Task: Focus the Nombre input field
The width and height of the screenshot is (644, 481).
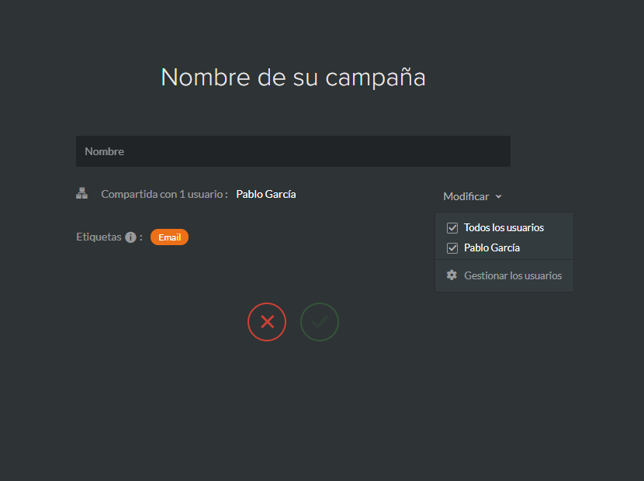Action: [293, 151]
